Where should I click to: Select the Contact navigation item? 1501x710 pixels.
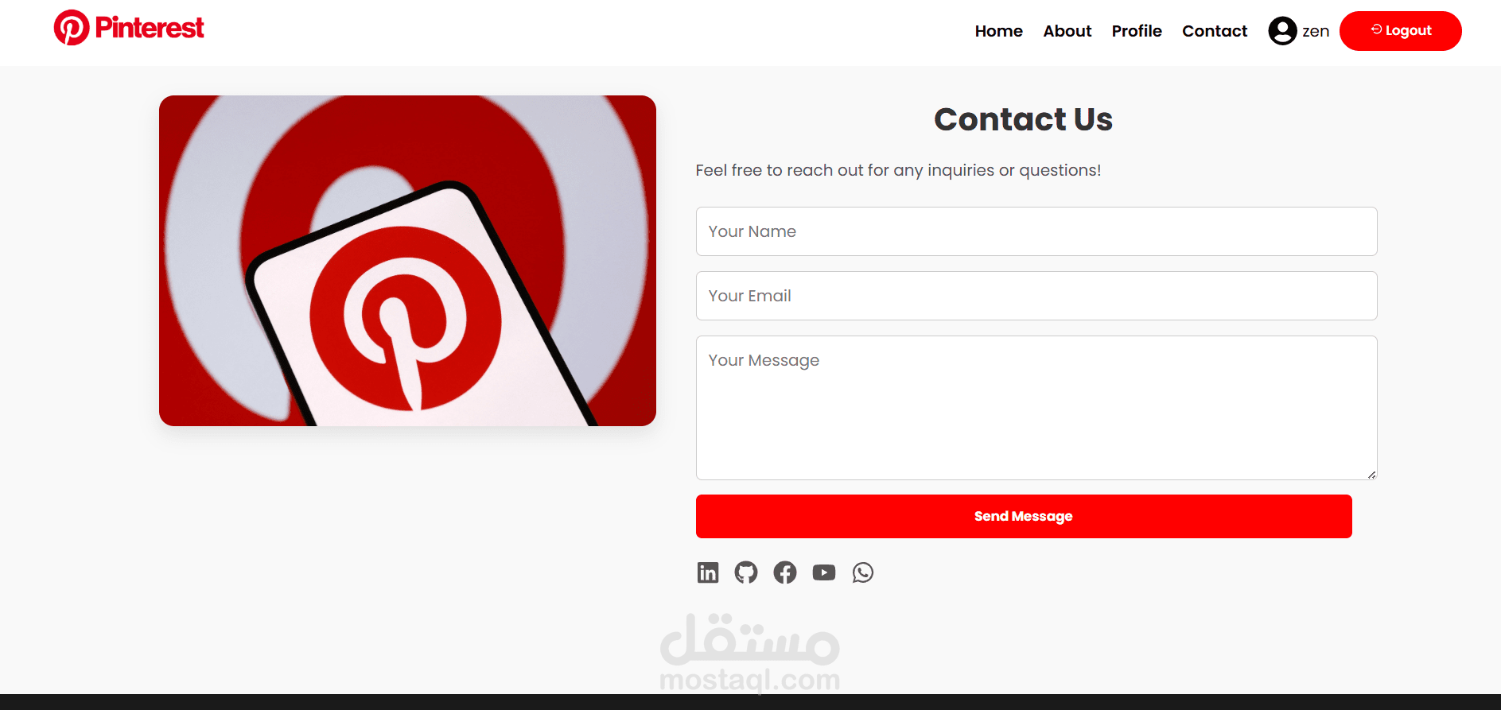pos(1215,31)
